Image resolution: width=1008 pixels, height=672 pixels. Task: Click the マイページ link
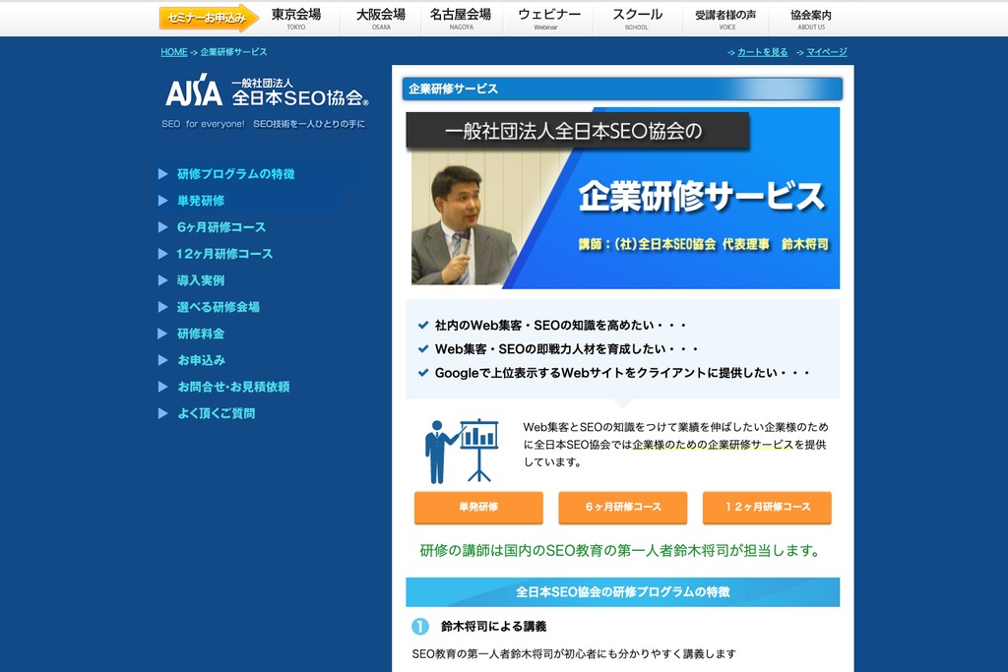827,52
